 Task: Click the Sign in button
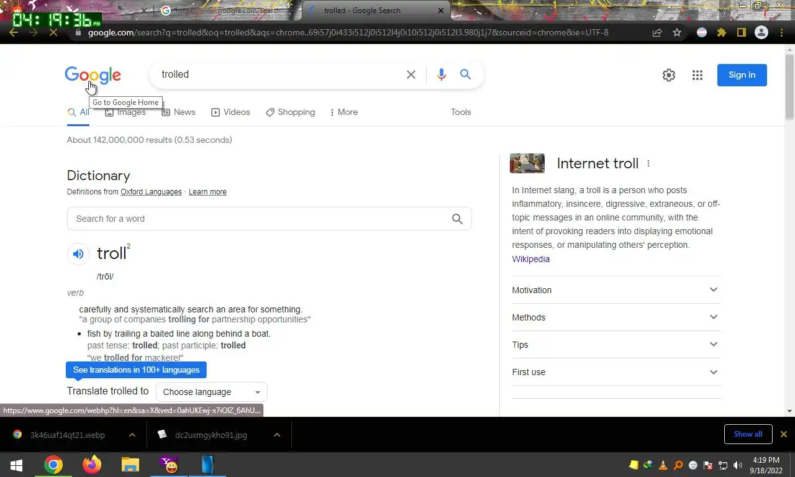(742, 75)
